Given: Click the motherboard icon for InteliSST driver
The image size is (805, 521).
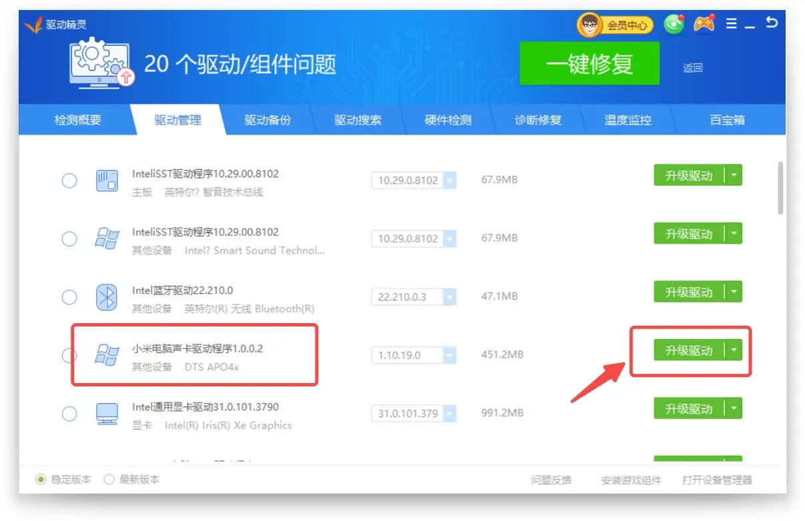Looking at the screenshot, I should point(107,181).
